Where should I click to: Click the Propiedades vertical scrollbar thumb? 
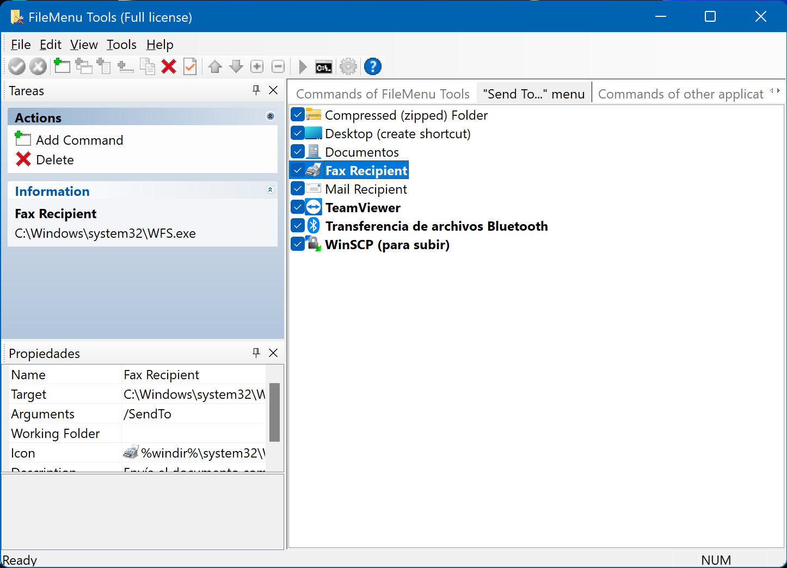[274, 412]
